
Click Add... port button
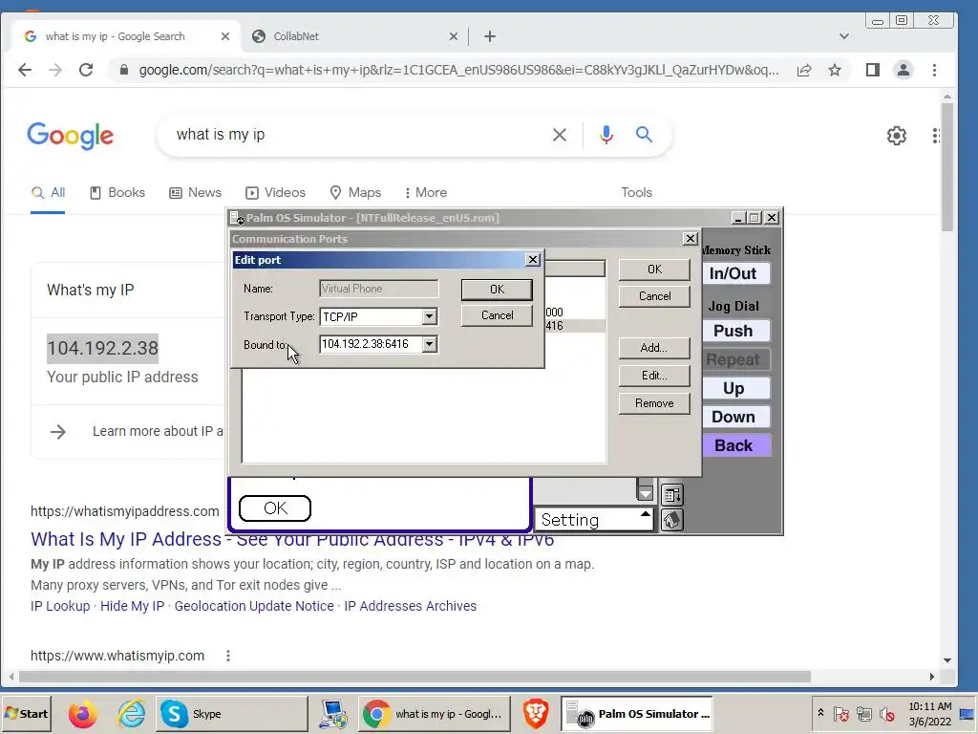point(654,348)
